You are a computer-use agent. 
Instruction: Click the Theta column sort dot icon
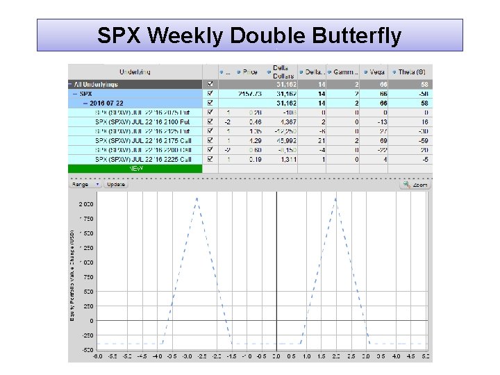point(394,72)
